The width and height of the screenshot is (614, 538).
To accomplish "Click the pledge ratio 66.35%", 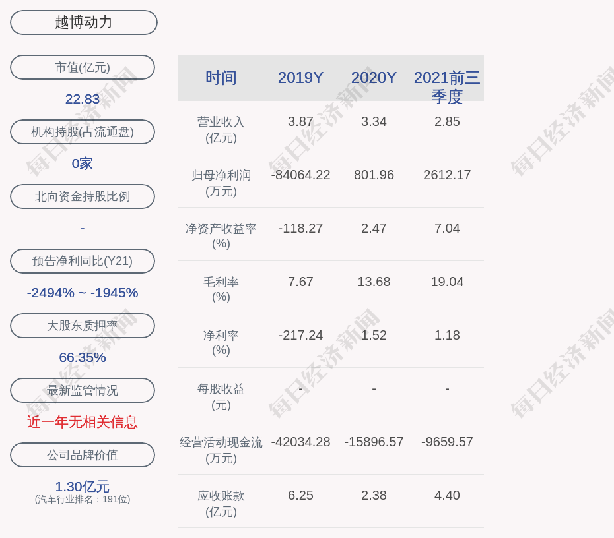I will [x=83, y=357].
